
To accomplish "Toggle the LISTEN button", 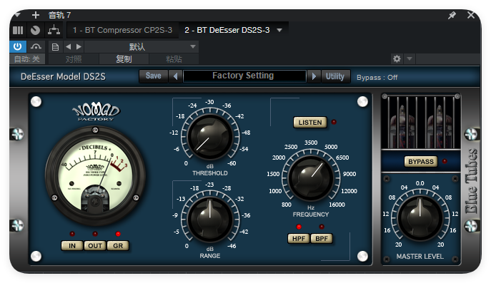I will click(310, 123).
